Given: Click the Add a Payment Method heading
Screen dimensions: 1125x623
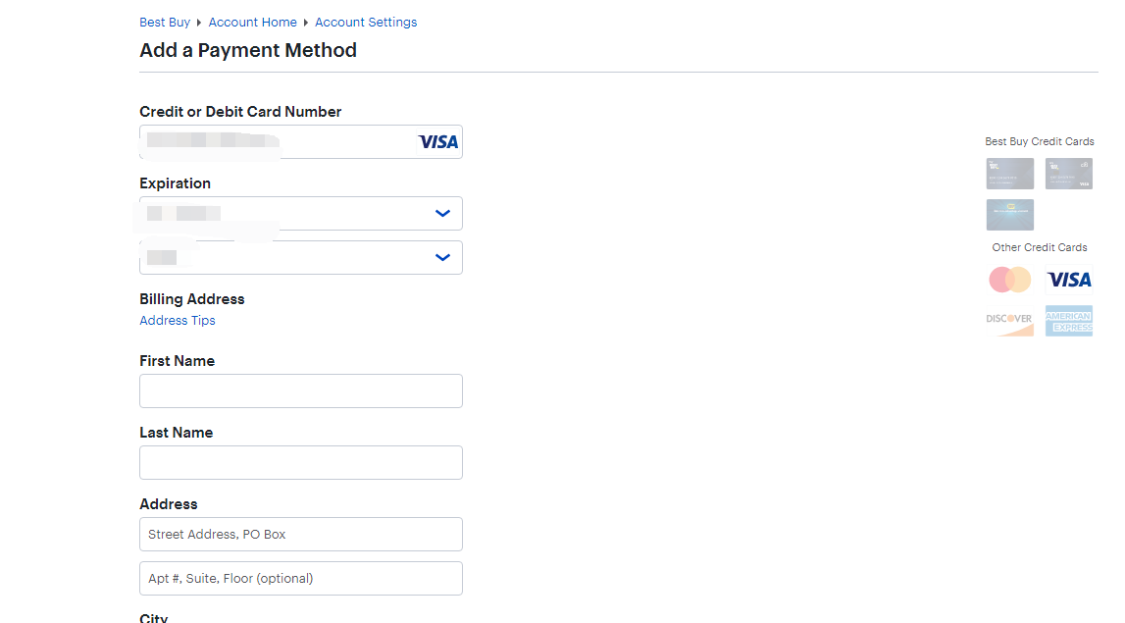Looking at the screenshot, I should [248, 51].
